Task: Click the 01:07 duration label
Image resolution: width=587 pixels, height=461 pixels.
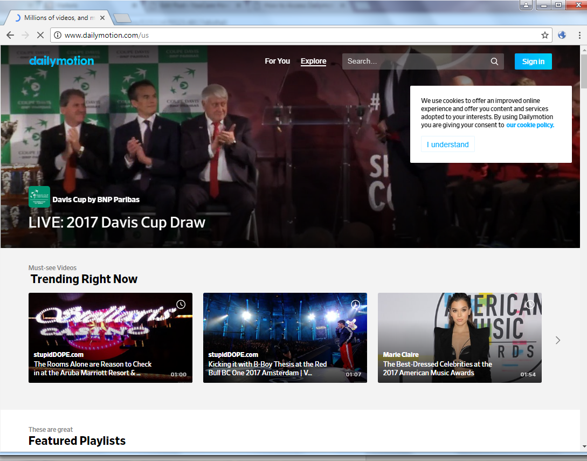Action: point(354,374)
